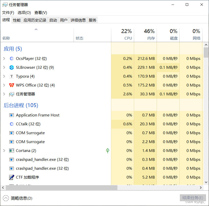Viewport: 209px width, 206px height.
Task: Select the CTF 加载程序 process
Action: [102, 177]
